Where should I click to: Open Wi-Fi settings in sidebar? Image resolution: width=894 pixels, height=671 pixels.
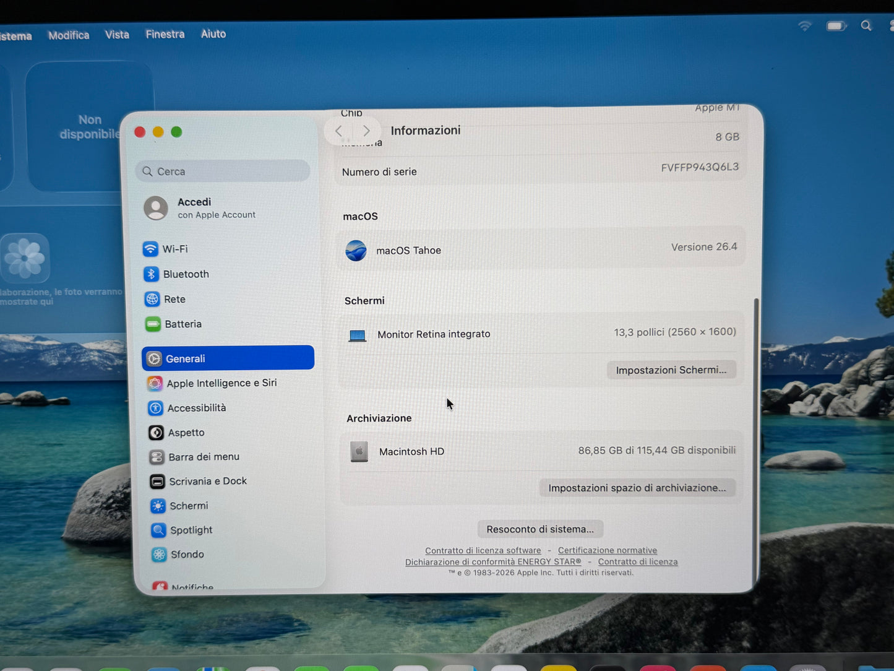click(165, 249)
